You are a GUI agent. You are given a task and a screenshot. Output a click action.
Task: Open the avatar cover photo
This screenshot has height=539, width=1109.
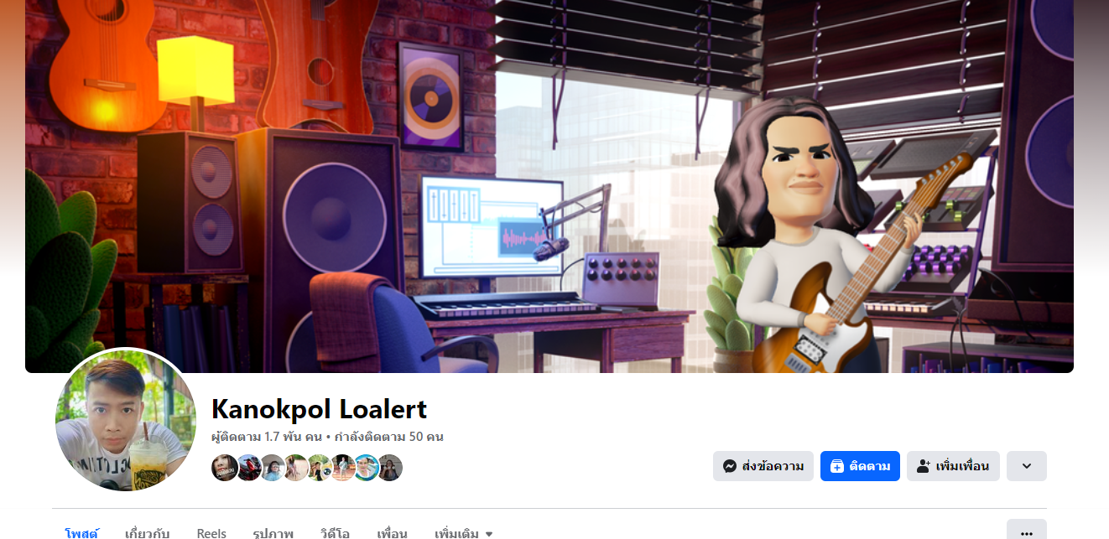pos(549,186)
